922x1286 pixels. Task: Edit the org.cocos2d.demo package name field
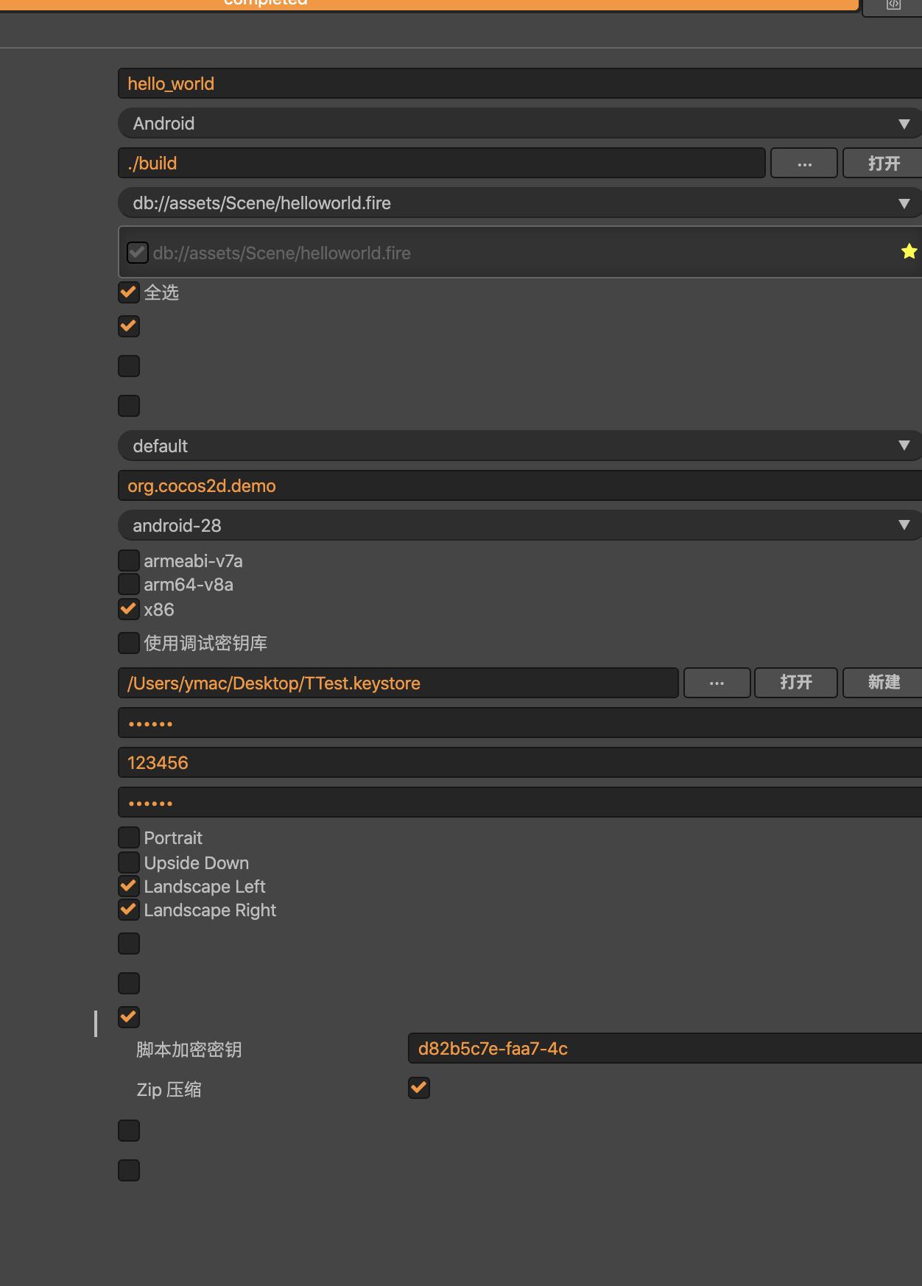tap(520, 485)
